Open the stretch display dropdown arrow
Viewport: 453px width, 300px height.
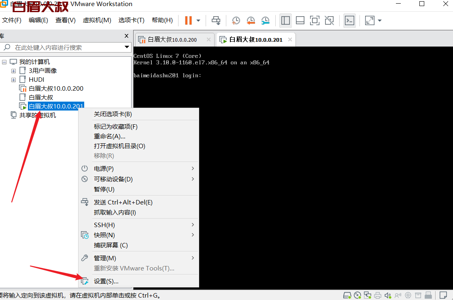380,21
